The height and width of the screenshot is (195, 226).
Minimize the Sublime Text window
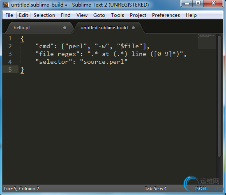coord(187,3)
